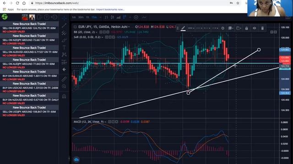Expand the SAR (0.02, 0.02, 0.2) indicator menu
The width and height of the screenshot is (293, 164).
tap(102, 37)
